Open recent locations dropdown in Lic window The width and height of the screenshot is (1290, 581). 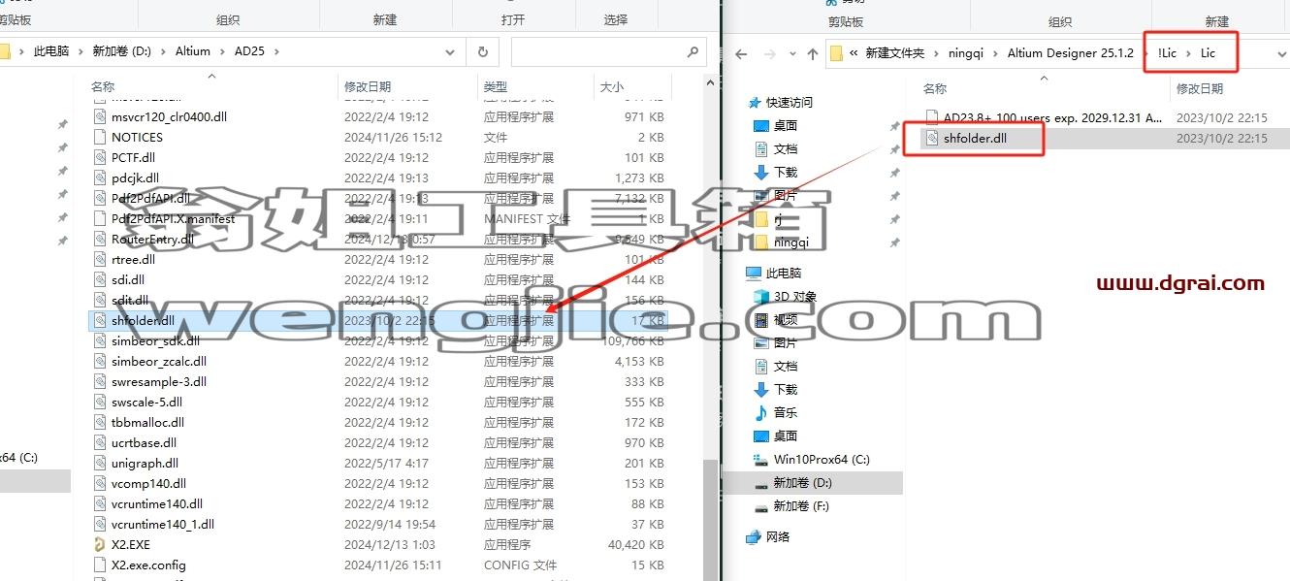791,54
